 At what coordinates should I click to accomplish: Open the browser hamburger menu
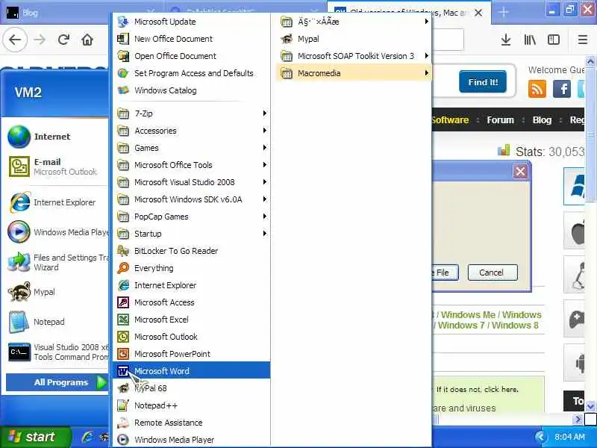(583, 40)
